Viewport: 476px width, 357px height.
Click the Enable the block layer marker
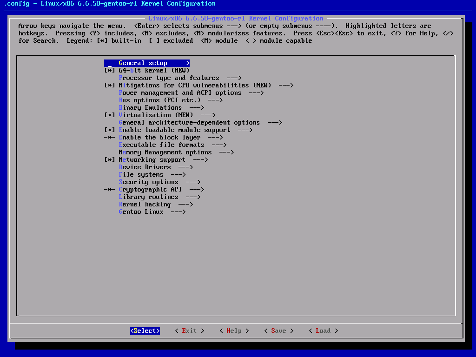pyautogui.click(x=110, y=138)
